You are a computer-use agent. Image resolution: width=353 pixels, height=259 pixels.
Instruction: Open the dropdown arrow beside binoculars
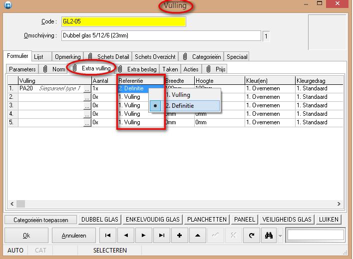coord(280,236)
